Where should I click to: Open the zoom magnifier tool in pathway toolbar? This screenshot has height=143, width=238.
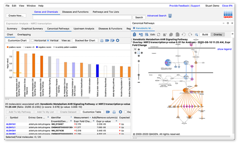coord(196,35)
